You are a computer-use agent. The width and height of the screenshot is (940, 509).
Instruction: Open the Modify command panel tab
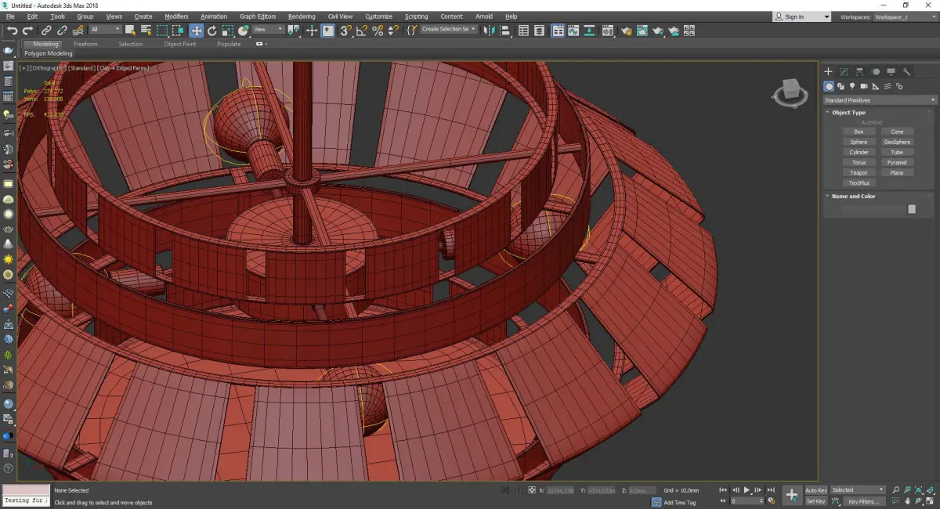tap(844, 72)
